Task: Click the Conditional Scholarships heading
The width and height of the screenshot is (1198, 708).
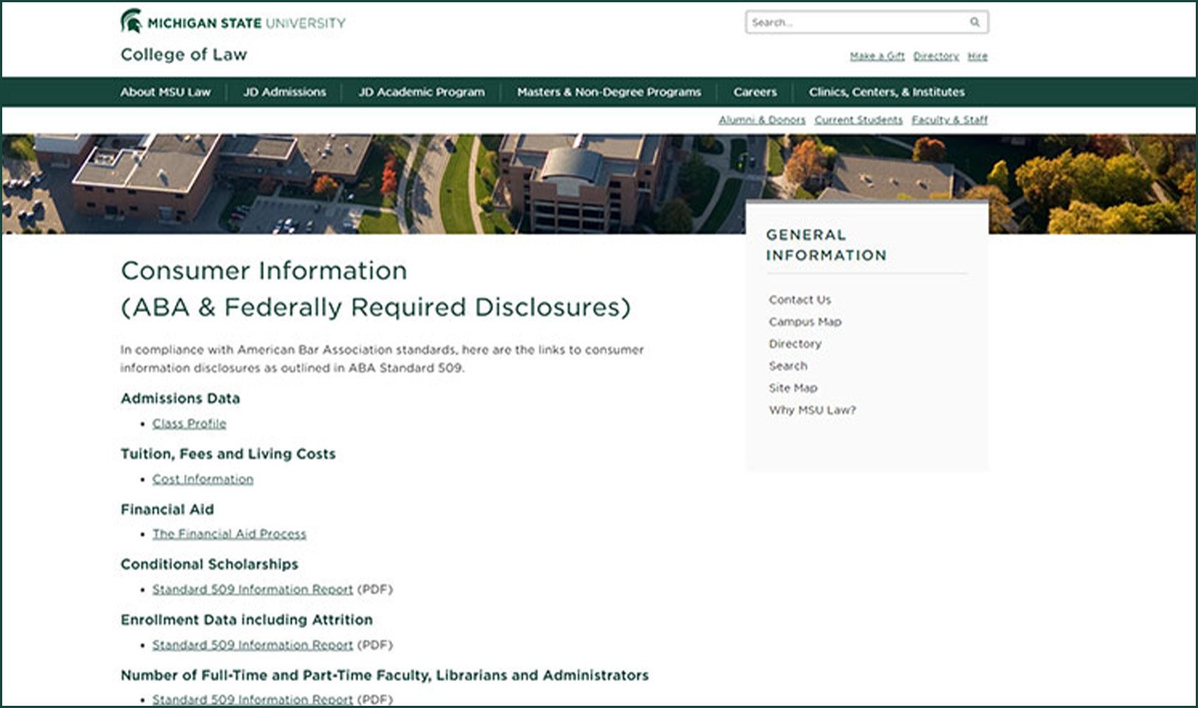Action: click(x=209, y=564)
